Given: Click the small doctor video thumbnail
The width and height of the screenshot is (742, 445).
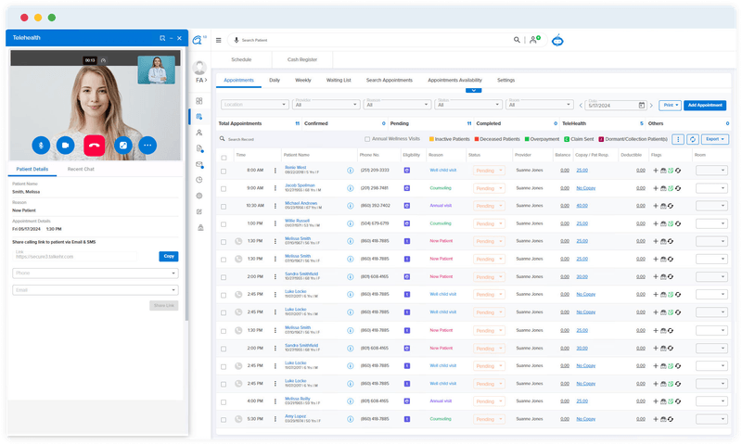Looking at the screenshot, I should (x=156, y=70).
